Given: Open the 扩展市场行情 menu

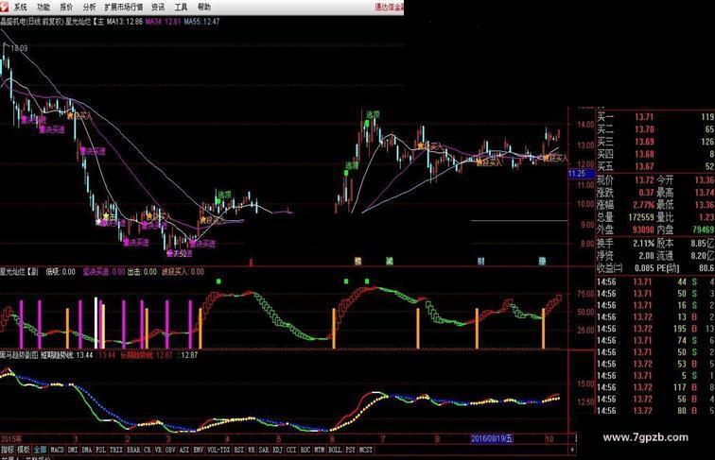Looking at the screenshot, I should [124, 7].
